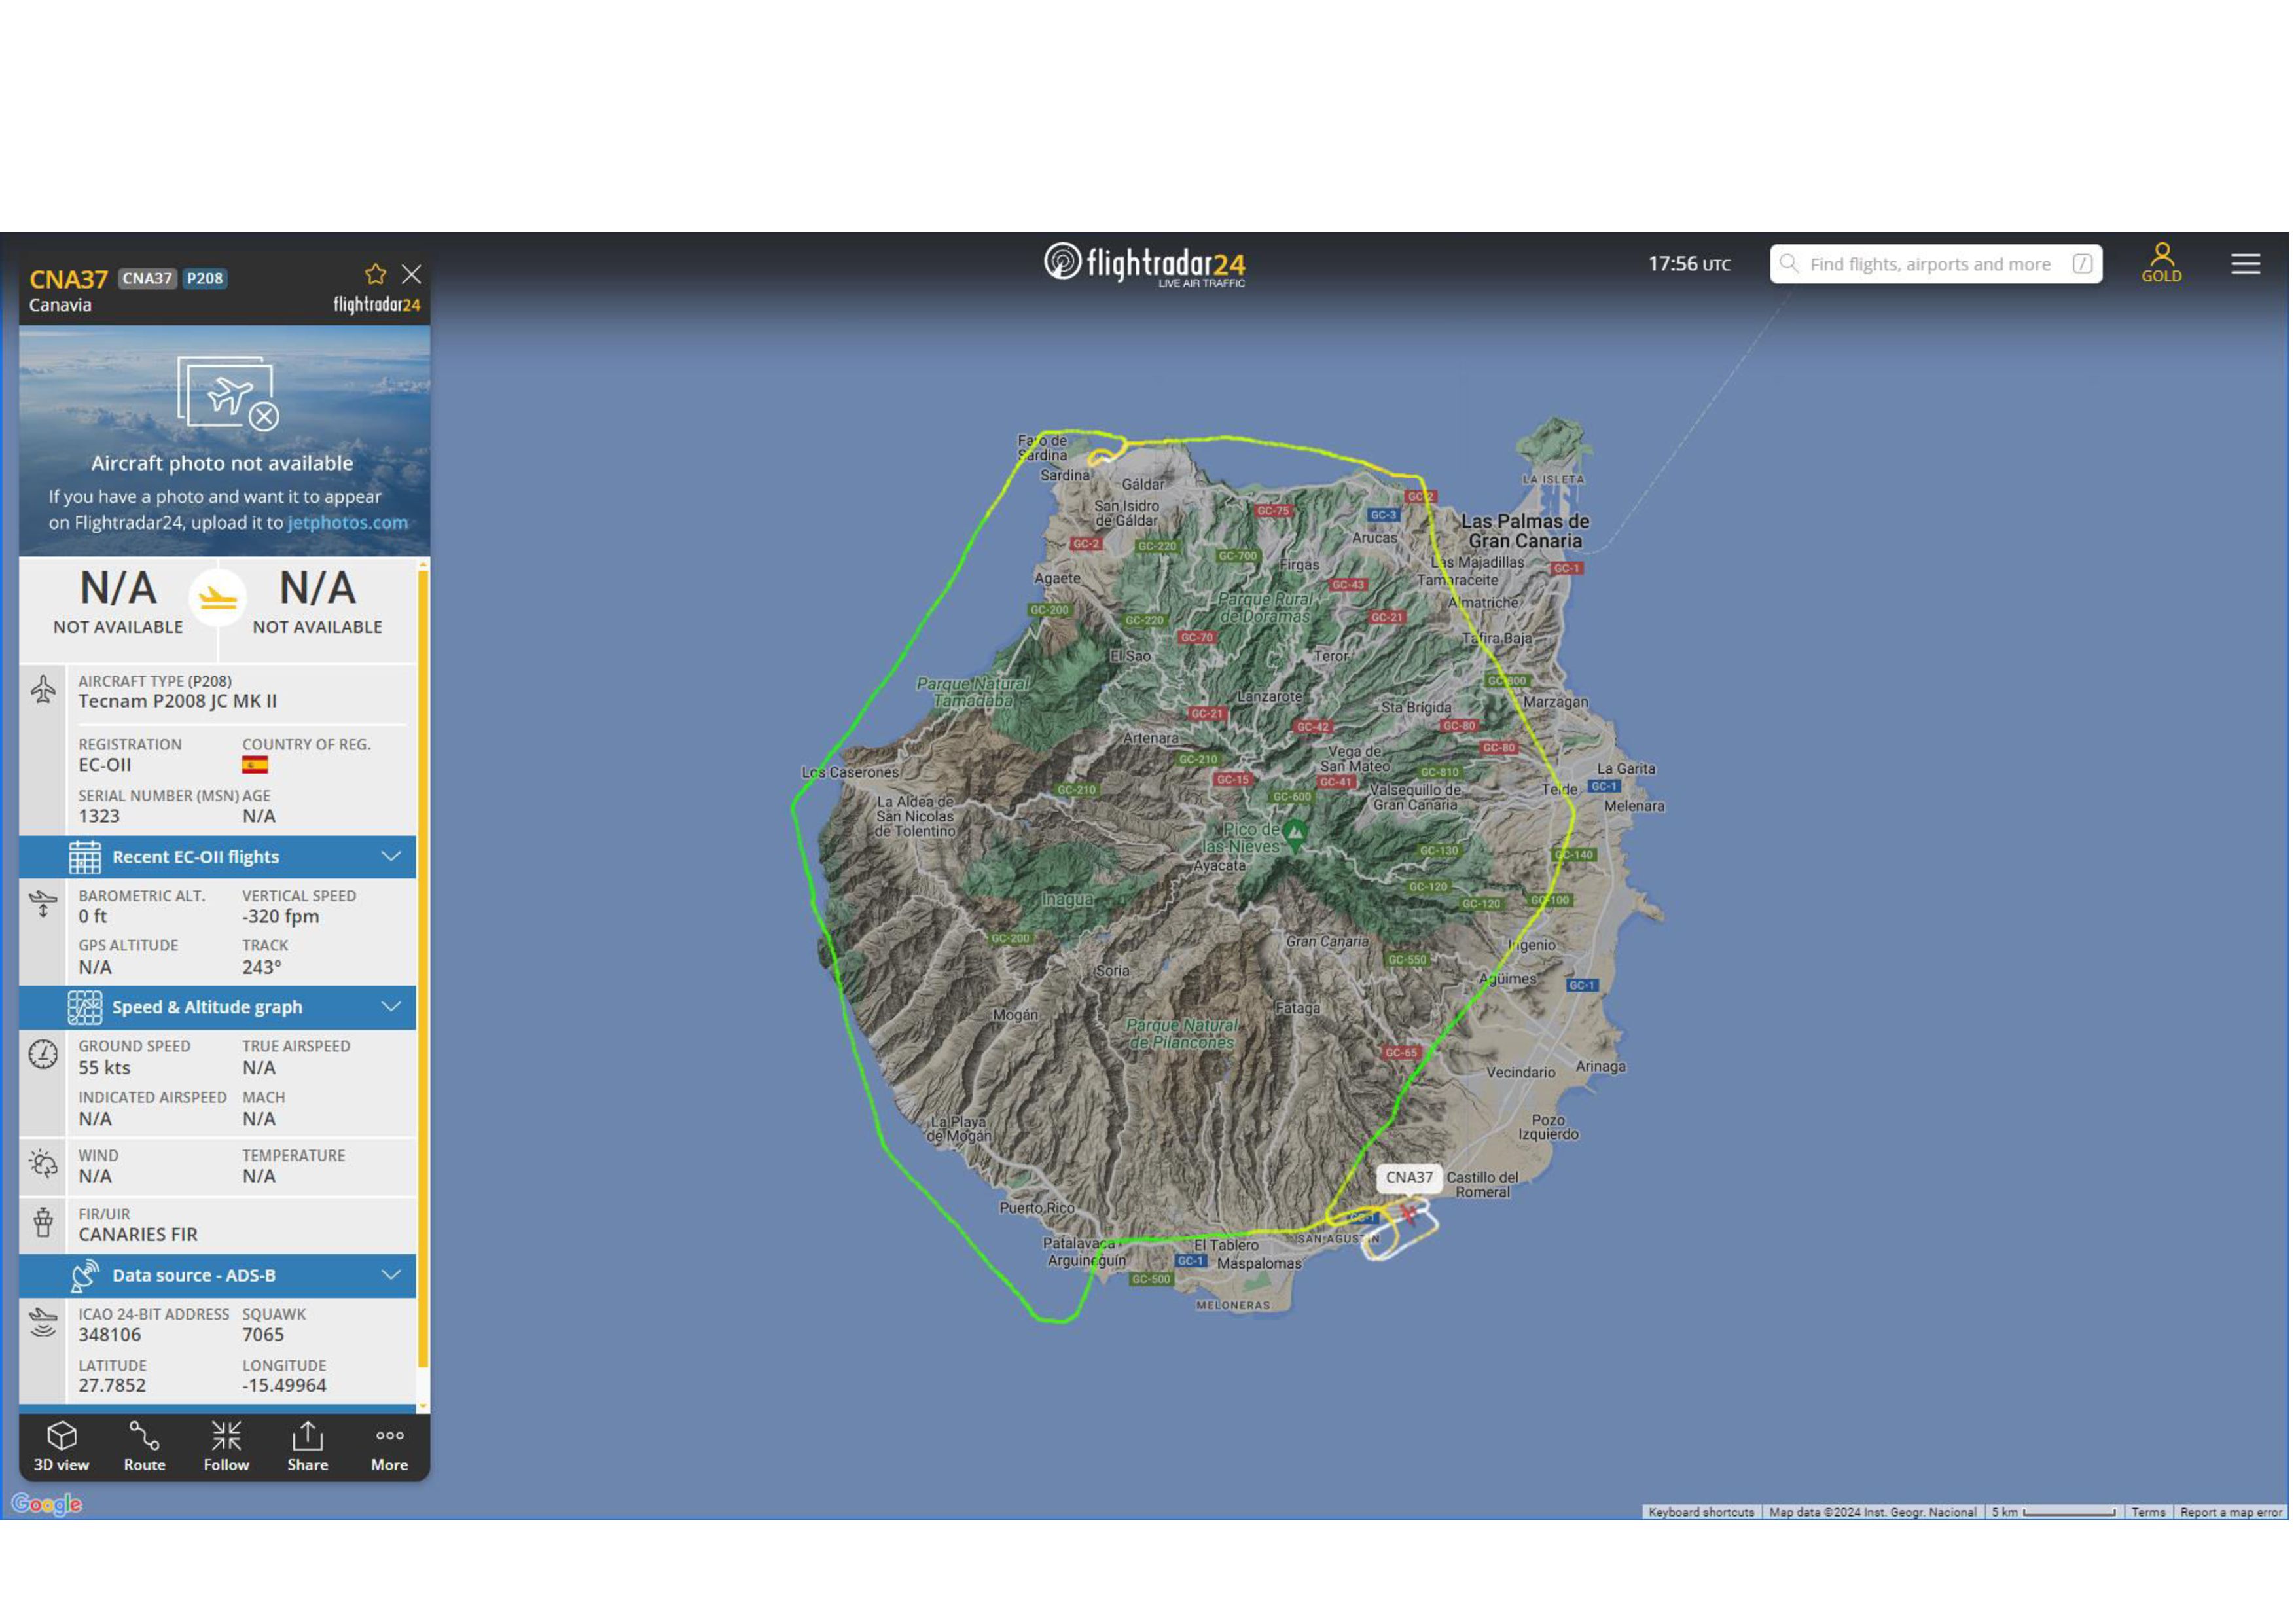
Task: Close the CNA37 flight details panel
Action: [x=412, y=275]
